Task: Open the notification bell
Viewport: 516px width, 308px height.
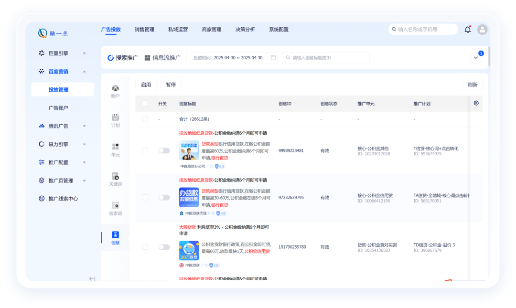Action: (x=468, y=29)
